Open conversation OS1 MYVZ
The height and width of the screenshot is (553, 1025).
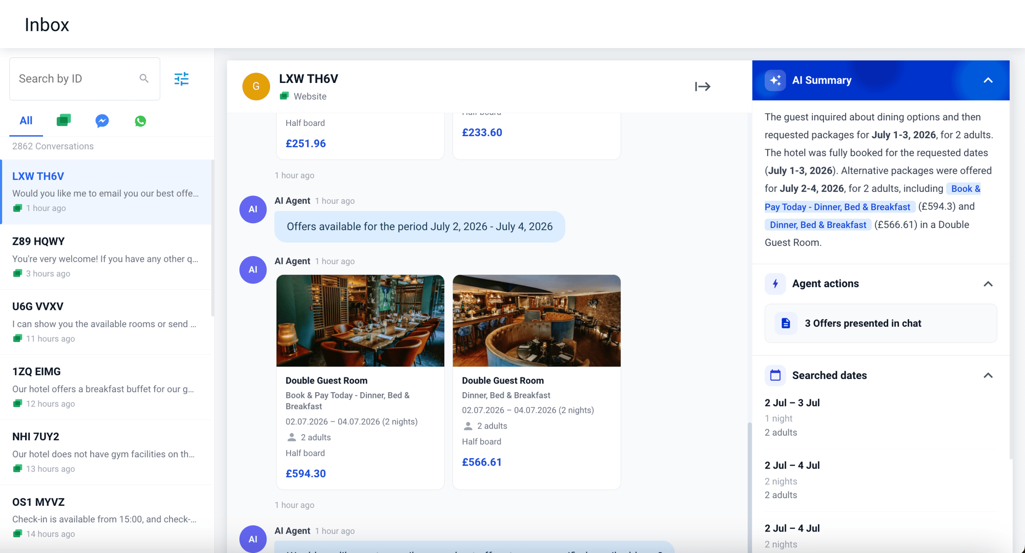coord(107,517)
